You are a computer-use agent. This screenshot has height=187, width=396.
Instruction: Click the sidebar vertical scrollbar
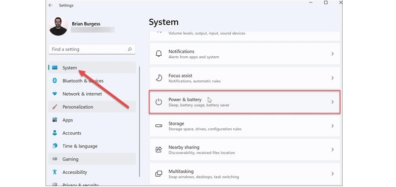point(140,121)
